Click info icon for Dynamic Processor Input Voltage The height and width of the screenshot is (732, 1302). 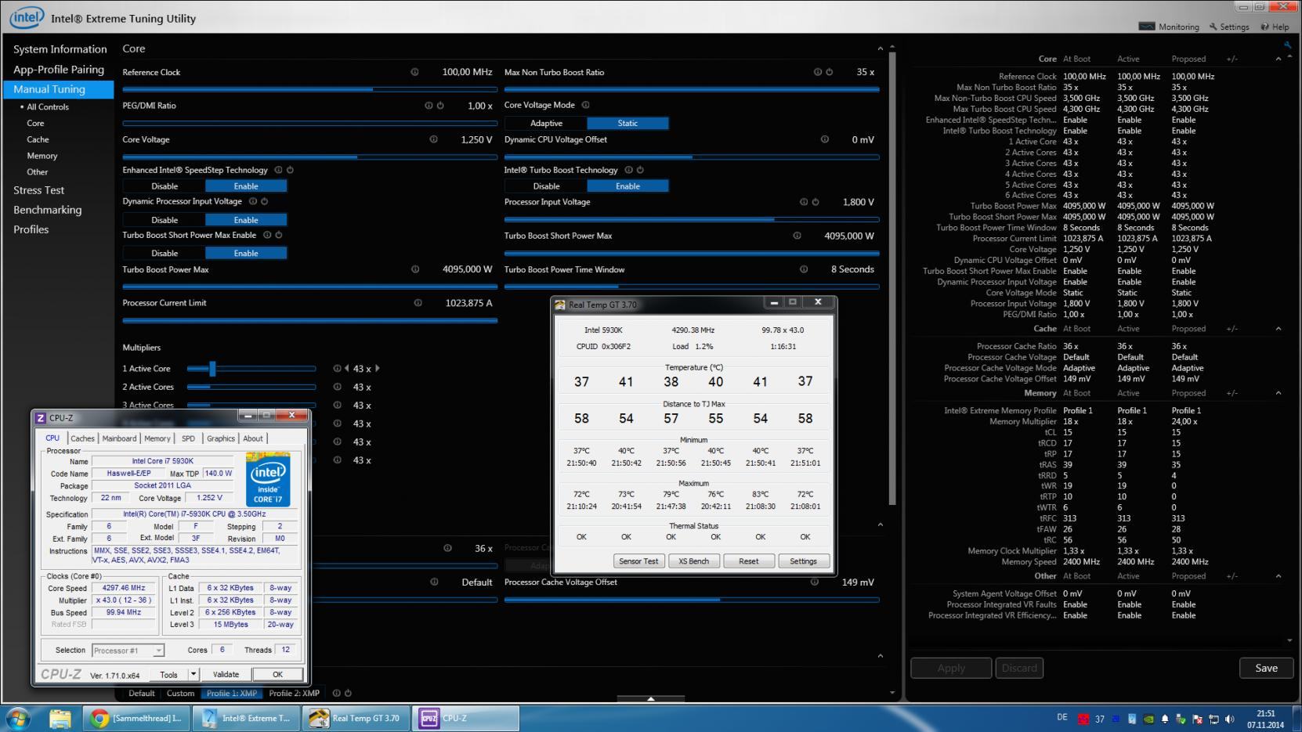pyautogui.click(x=251, y=201)
